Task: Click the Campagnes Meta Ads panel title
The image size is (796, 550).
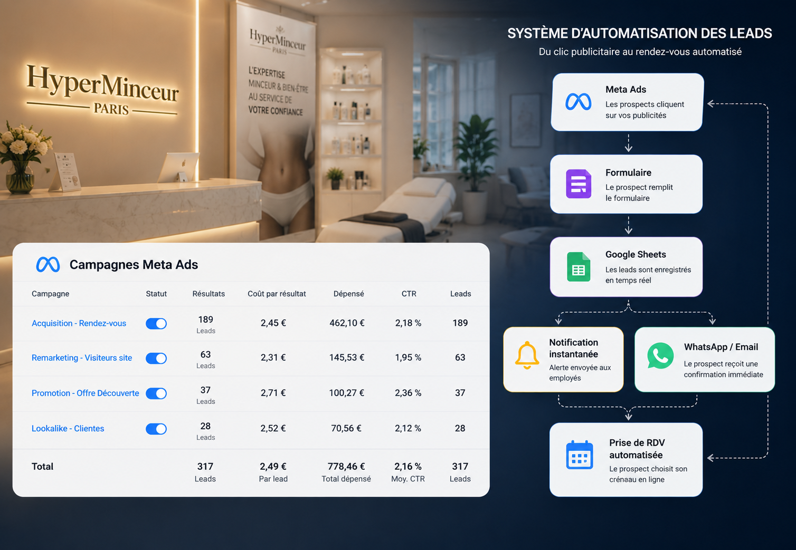Action: [x=134, y=265]
